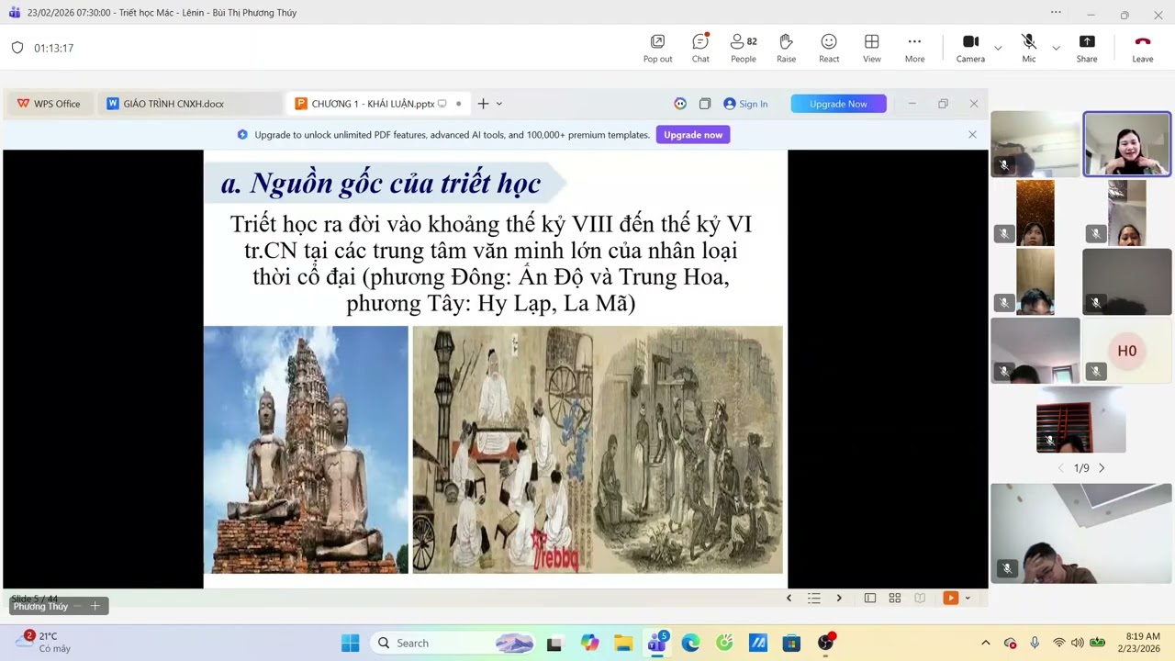1175x661 pixels.
Task: Click the WPS AI colorful circle icon
Action: point(680,104)
